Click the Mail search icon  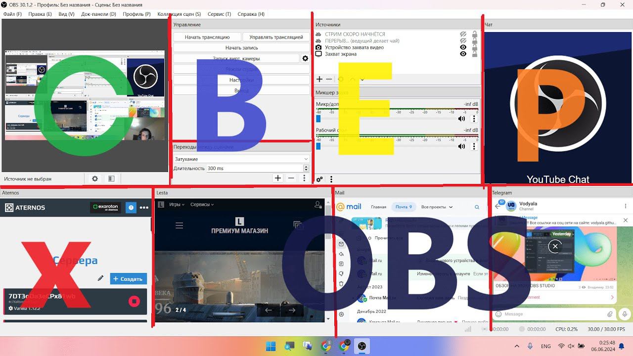pos(477,207)
